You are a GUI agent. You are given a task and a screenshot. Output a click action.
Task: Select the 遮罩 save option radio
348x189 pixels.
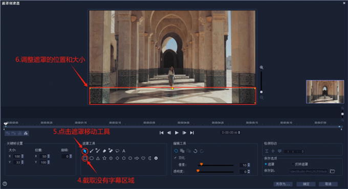click(266, 164)
